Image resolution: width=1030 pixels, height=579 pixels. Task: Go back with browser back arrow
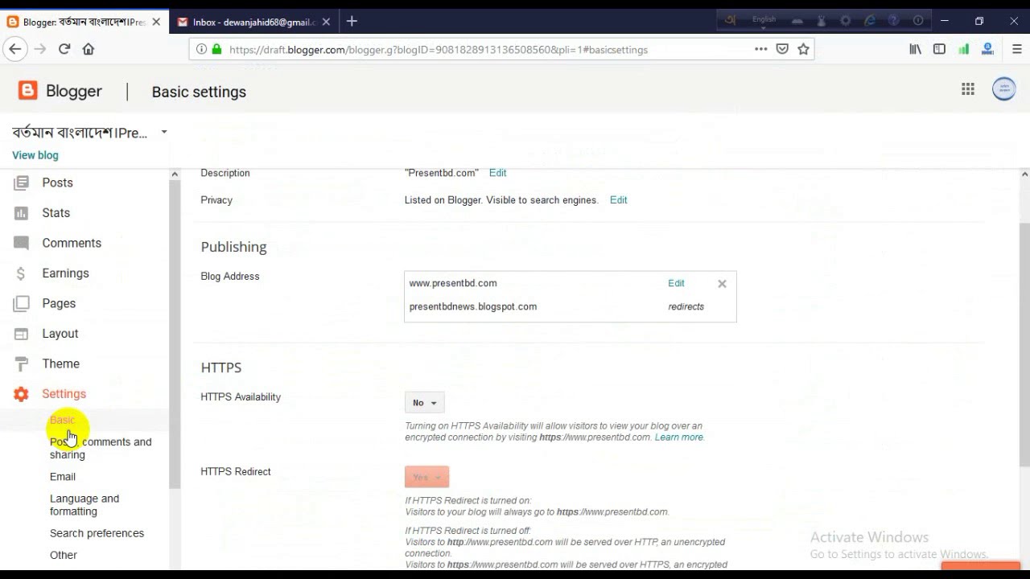(14, 49)
